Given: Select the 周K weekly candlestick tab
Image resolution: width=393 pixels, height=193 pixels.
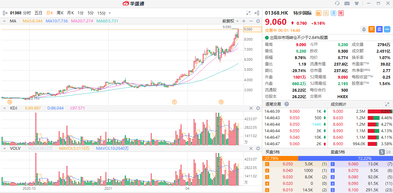Looking at the screenshot, I should tap(60, 13).
